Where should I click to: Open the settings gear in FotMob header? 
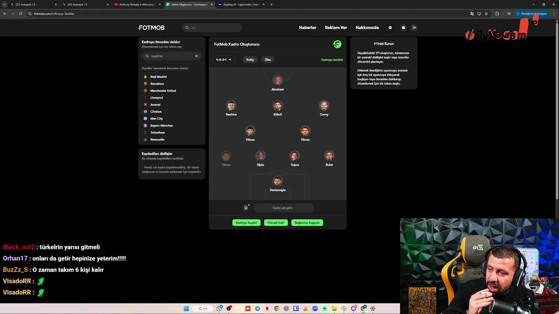coord(390,27)
